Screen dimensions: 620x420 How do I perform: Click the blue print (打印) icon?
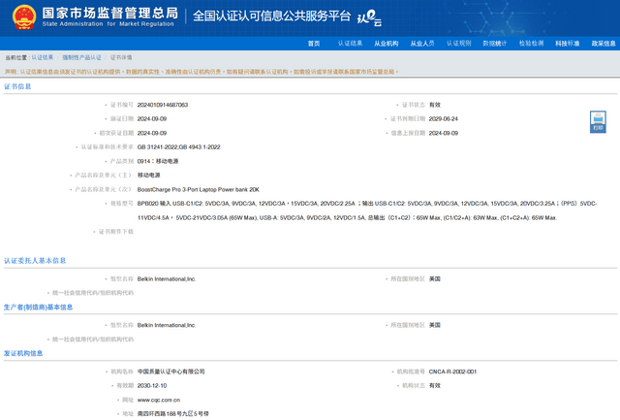click(x=598, y=121)
